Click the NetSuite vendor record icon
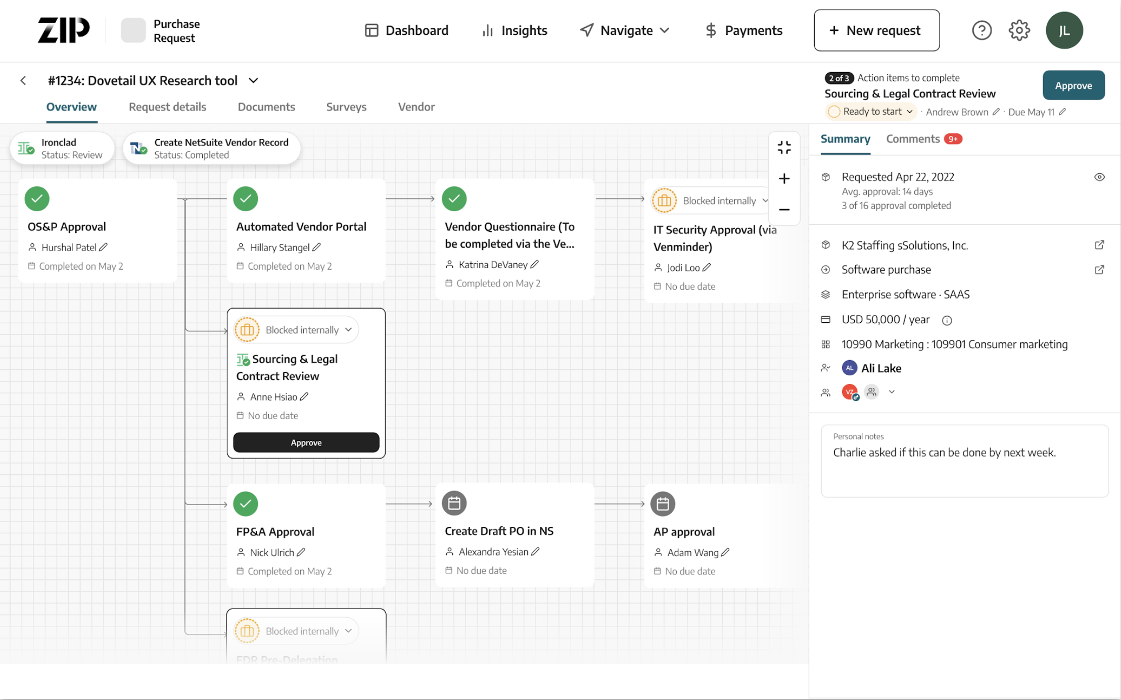This screenshot has height=700, width=1121. [x=138, y=148]
